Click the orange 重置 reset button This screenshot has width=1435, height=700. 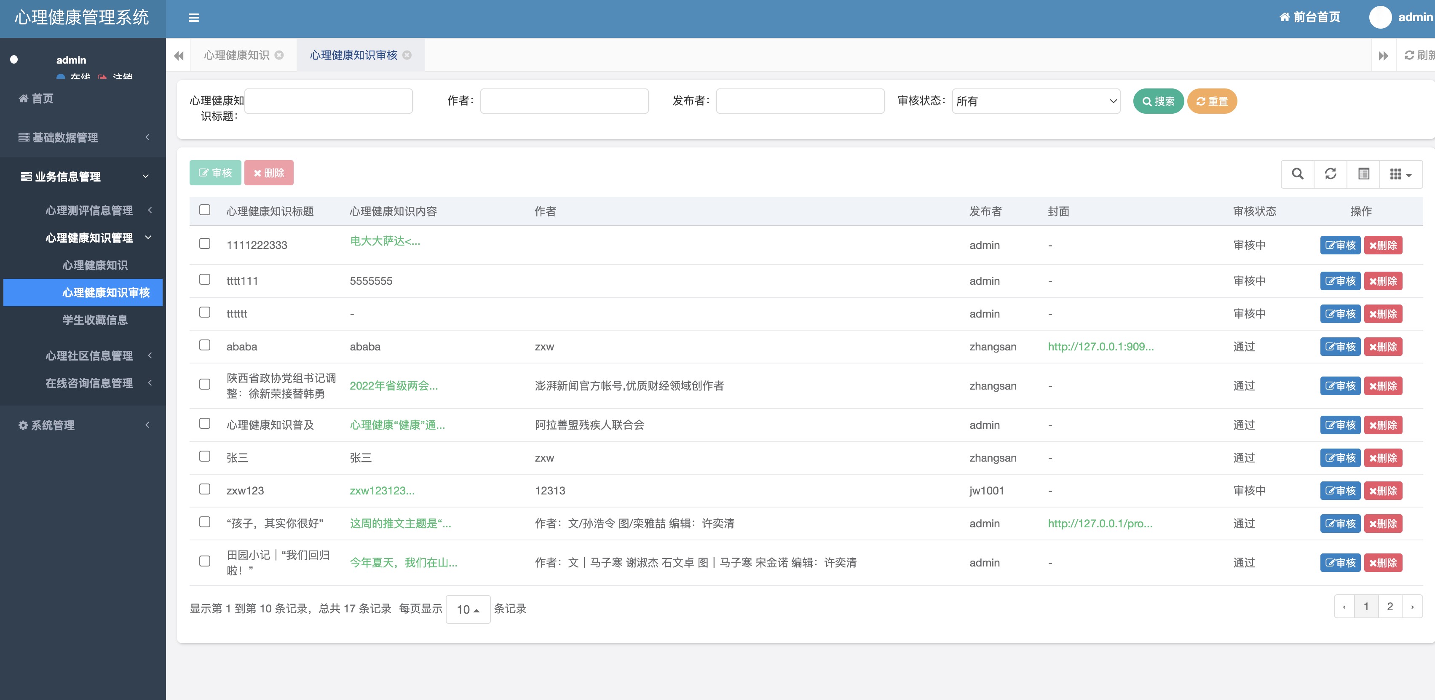pos(1212,102)
